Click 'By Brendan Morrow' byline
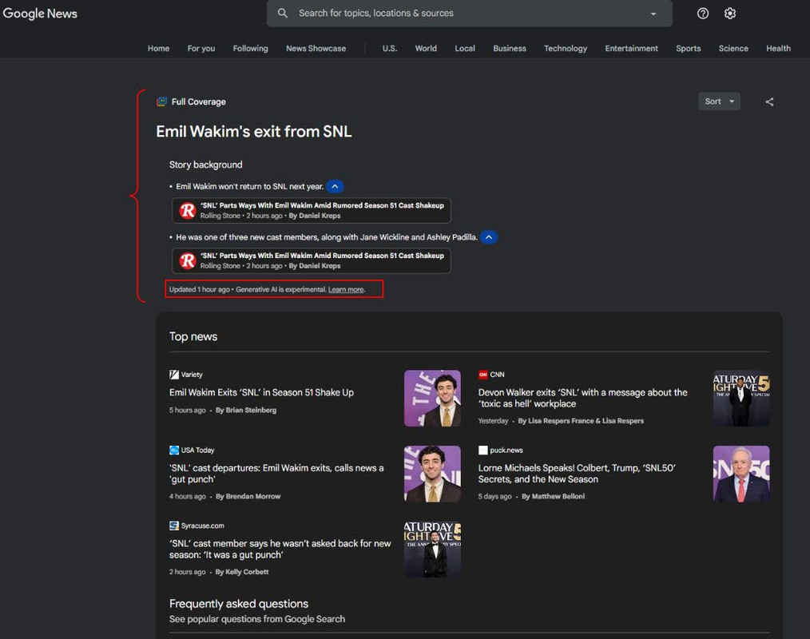 click(x=248, y=496)
